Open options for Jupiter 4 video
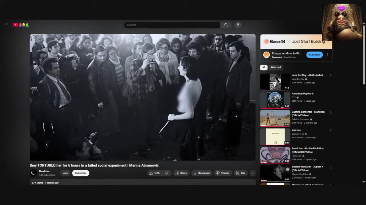Image resolution: width=366 pixels, height=205 pixels. (x=331, y=167)
